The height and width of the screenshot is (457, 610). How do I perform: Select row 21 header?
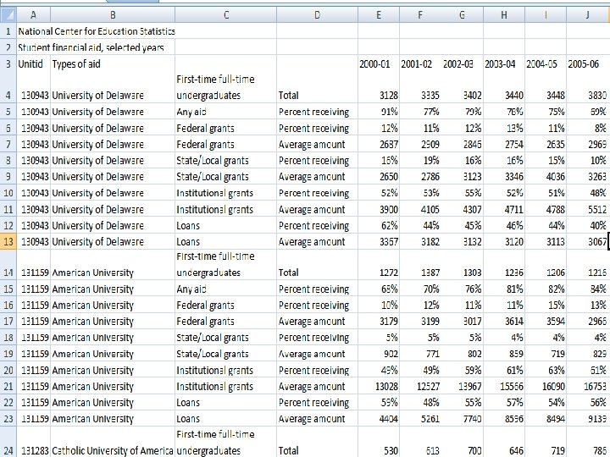click(8, 386)
